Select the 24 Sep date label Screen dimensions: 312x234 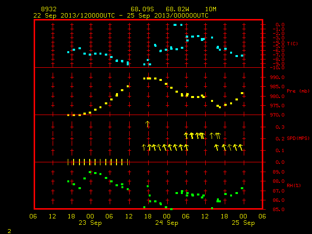click(167, 223)
